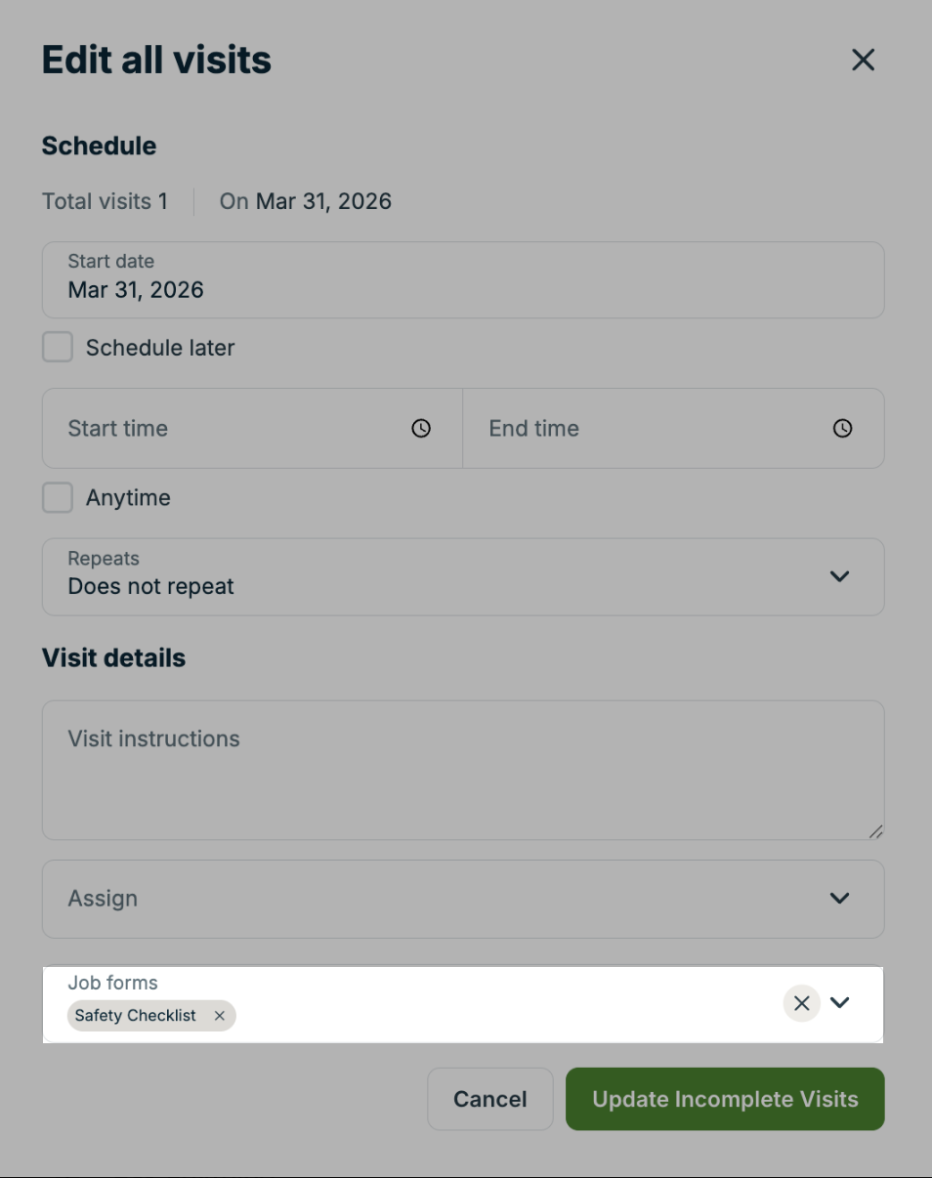Image resolution: width=932 pixels, height=1178 pixels.
Task: Enable the Schedule later option
Action: point(57,347)
